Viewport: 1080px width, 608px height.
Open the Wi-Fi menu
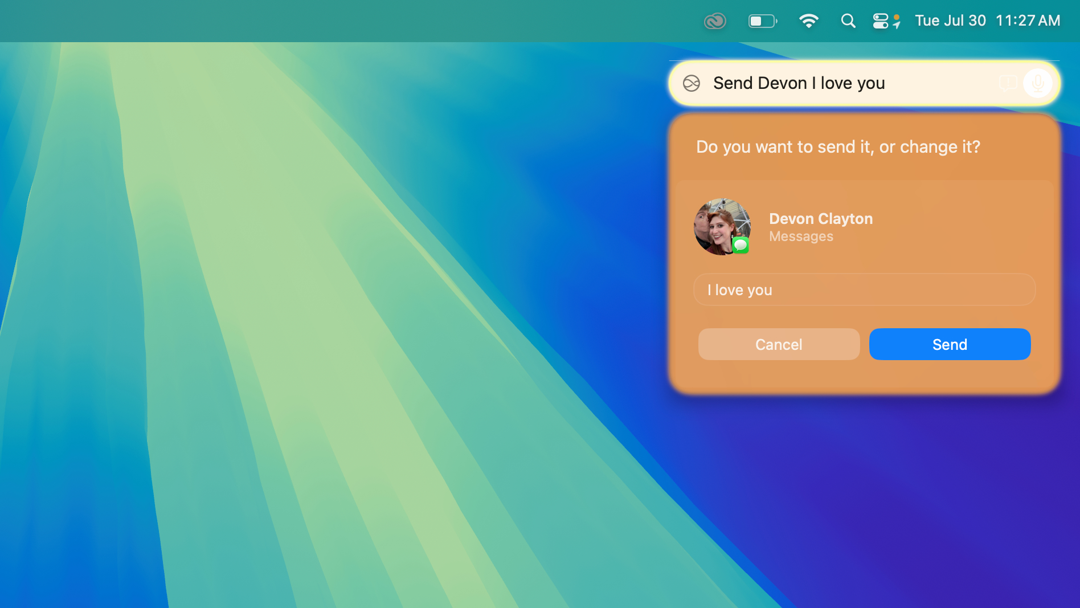[x=808, y=21]
